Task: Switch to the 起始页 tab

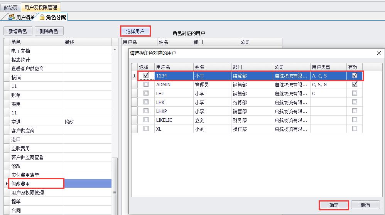Action: (10, 7)
